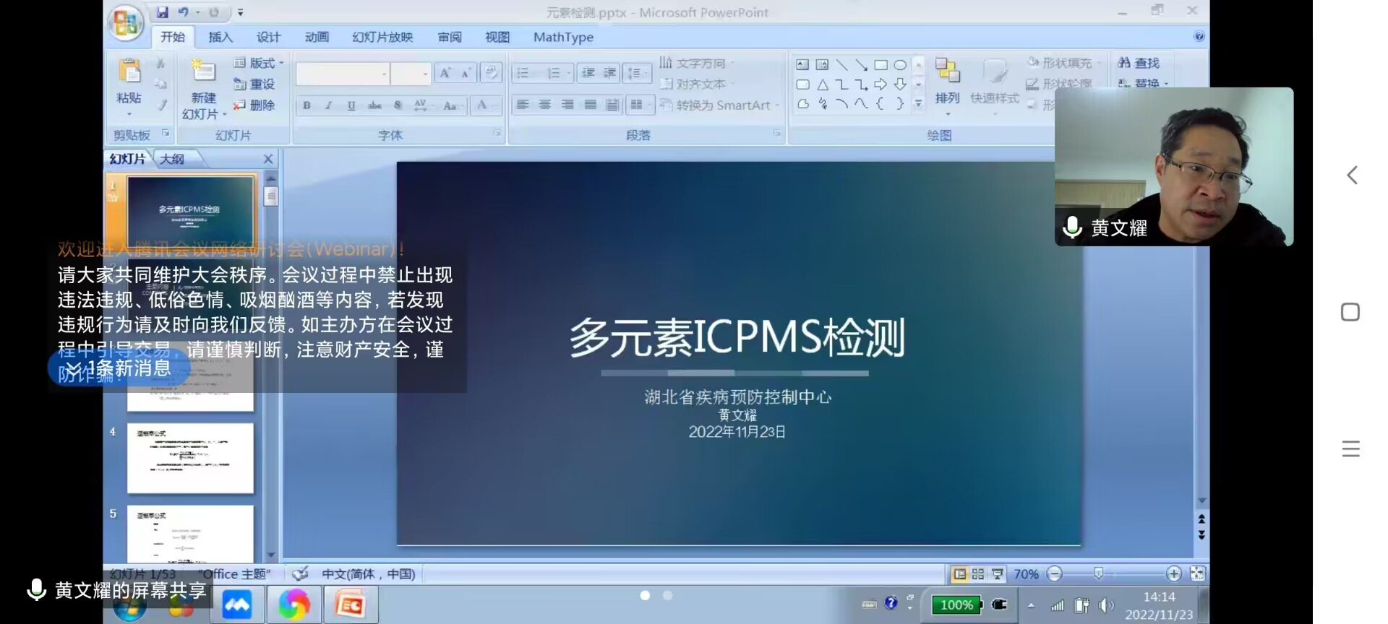Select the right arrow block shape
Viewport: 1388px width, 624px height.
pyautogui.click(x=881, y=84)
